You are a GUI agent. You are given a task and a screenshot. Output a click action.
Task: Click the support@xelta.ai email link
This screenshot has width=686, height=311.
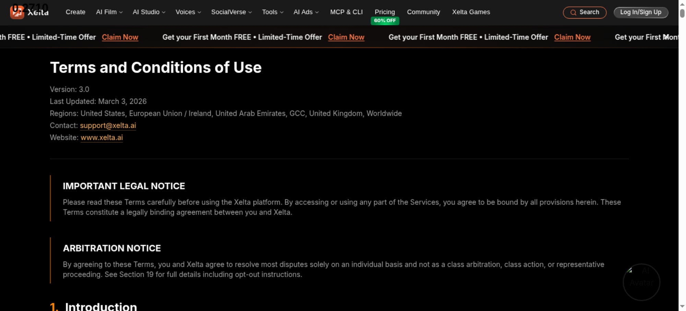pyautogui.click(x=108, y=125)
